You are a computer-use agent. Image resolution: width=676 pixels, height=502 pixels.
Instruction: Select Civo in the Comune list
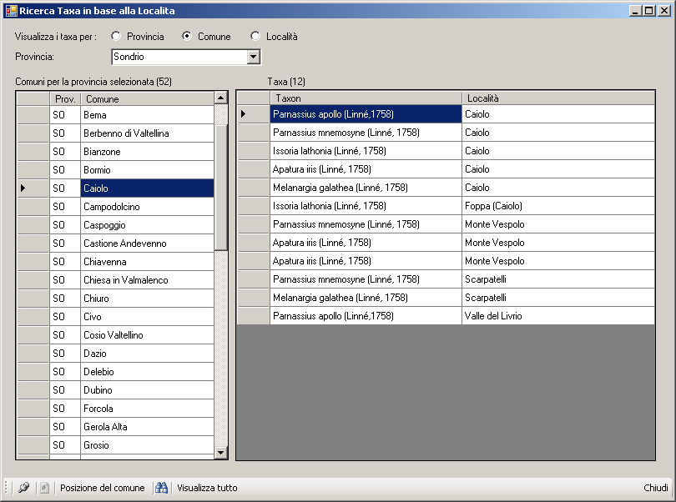(147, 316)
